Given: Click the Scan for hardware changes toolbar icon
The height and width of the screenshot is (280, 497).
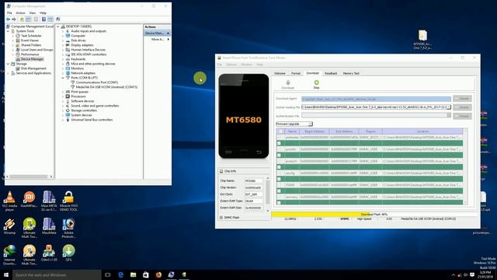Looking at the screenshot, I should coord(57,19).
